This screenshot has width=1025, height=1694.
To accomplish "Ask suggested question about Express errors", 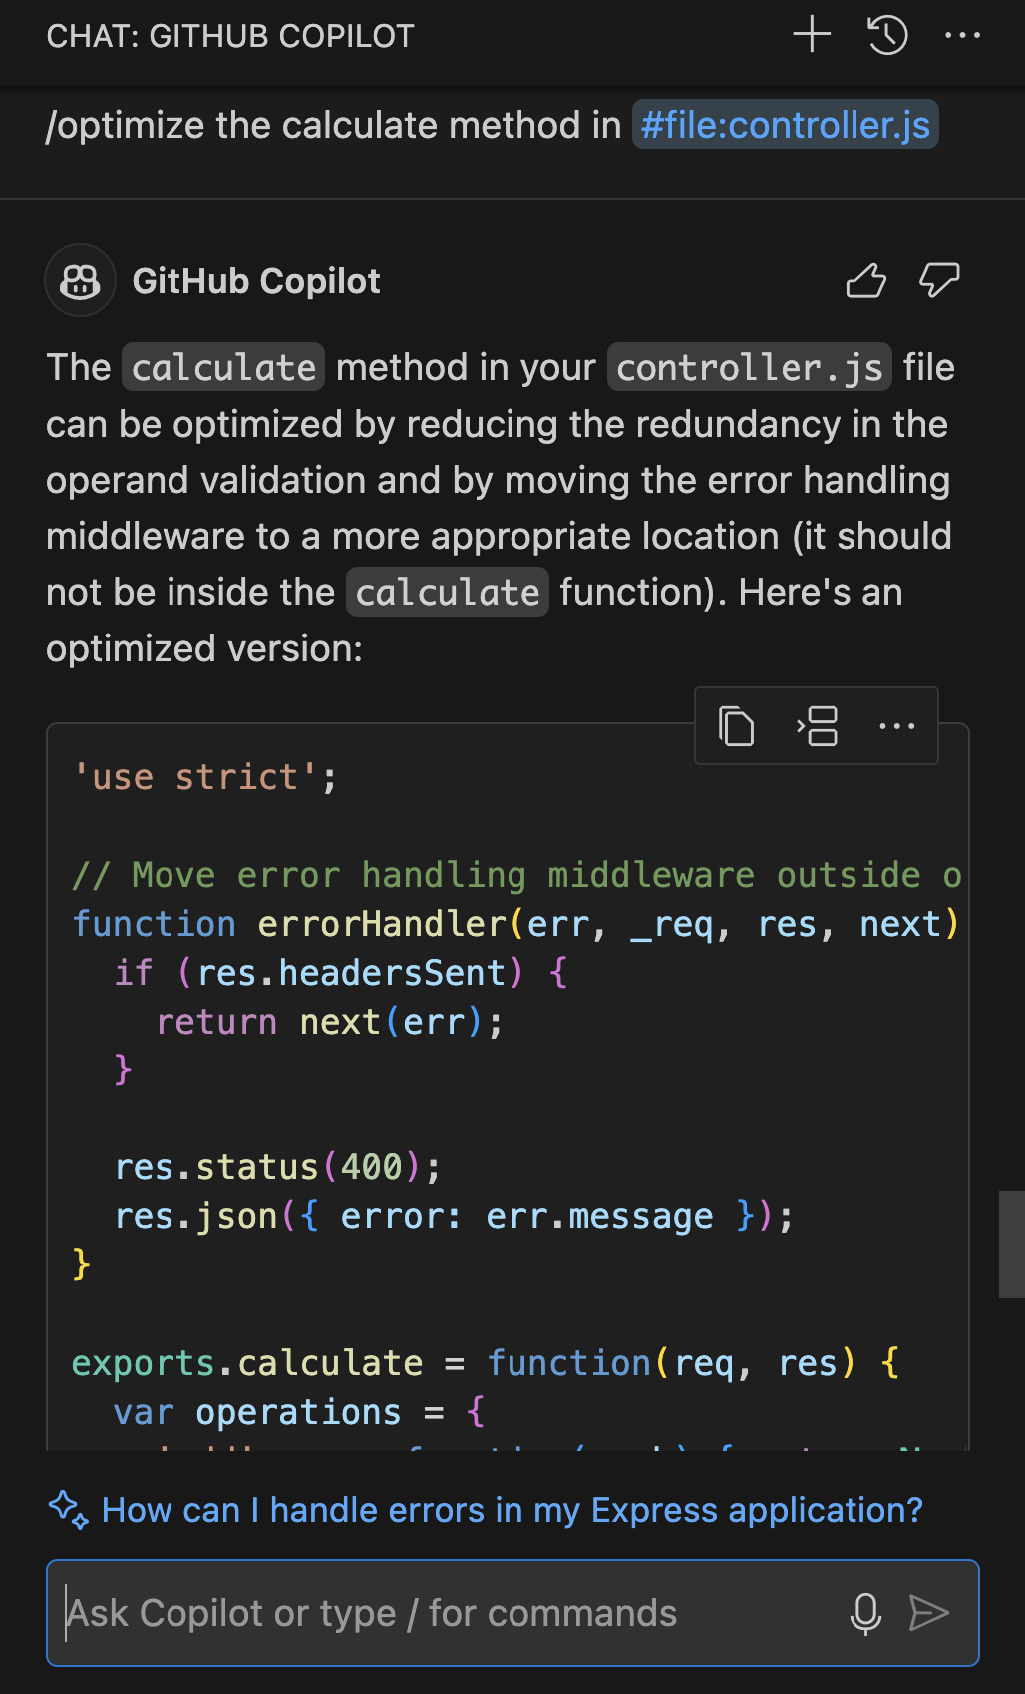I will tap(512, 1510).
